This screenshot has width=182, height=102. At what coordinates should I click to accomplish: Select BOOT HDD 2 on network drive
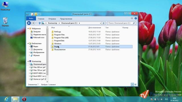pos(40,73)
